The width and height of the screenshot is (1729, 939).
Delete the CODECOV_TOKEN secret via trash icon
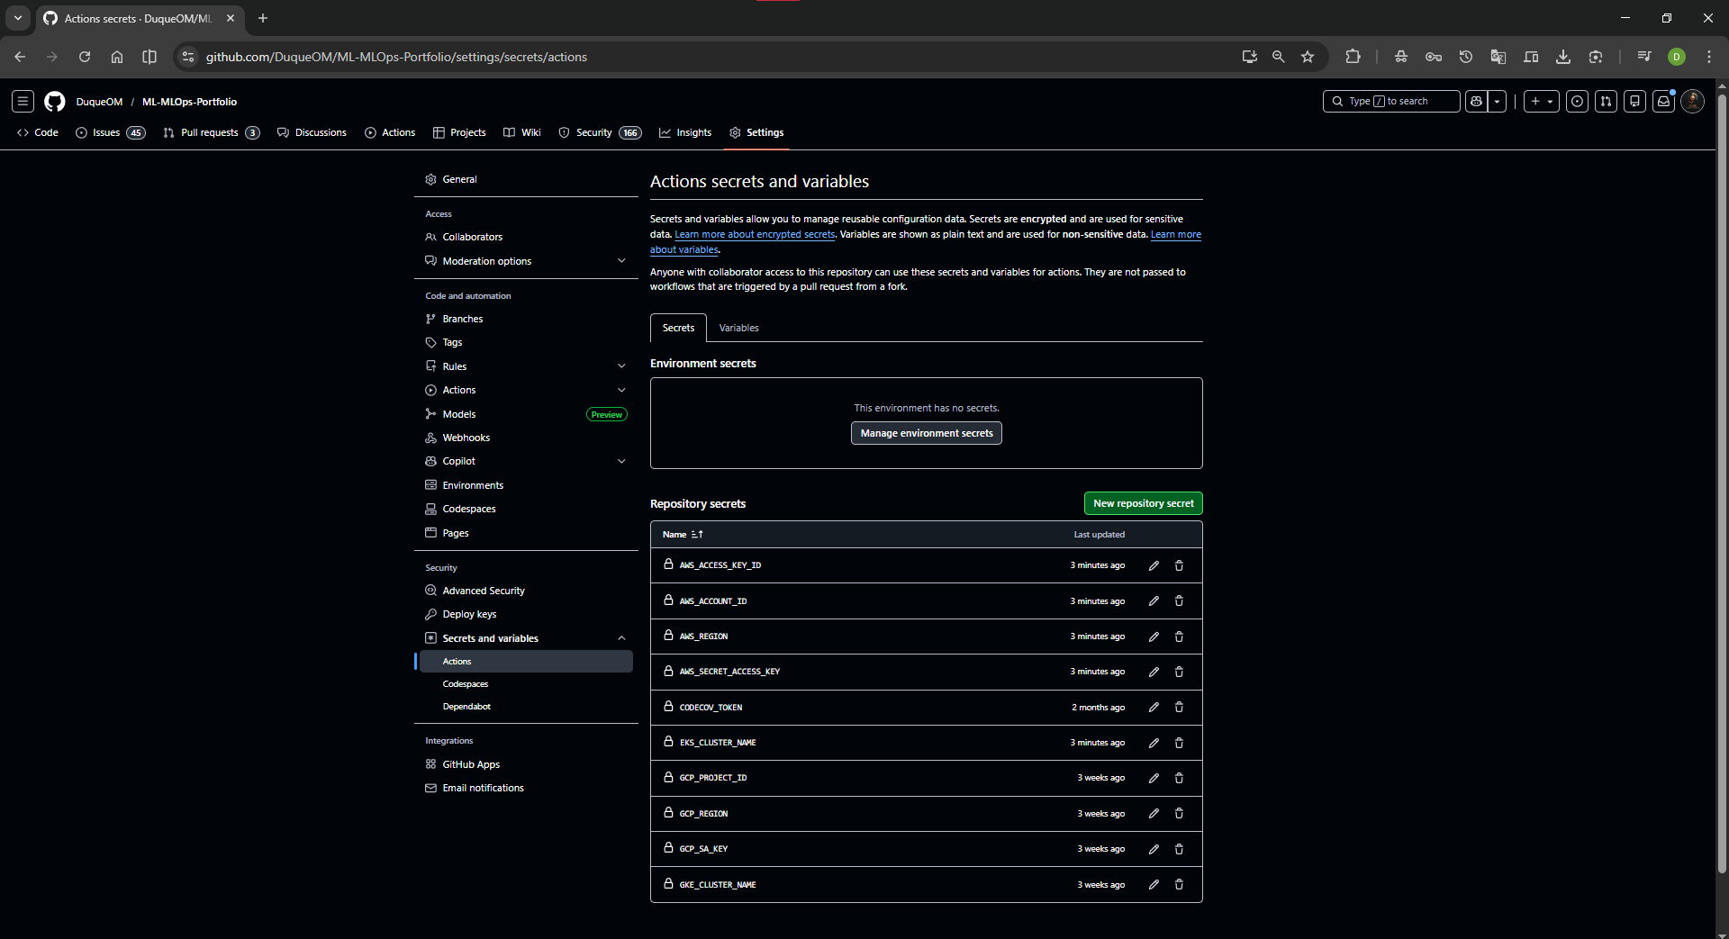tap(1179, 708)
